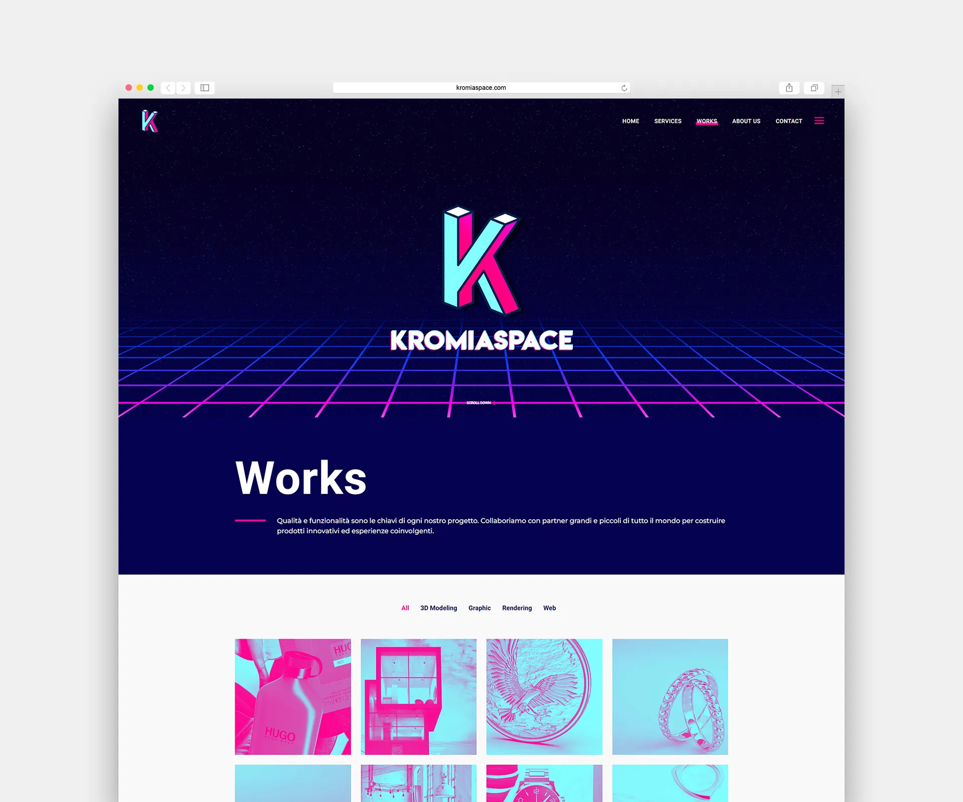Toggle the Safari sidebar icon
The width and height of the screenshot is (963, 802).
tap(205, 88)
